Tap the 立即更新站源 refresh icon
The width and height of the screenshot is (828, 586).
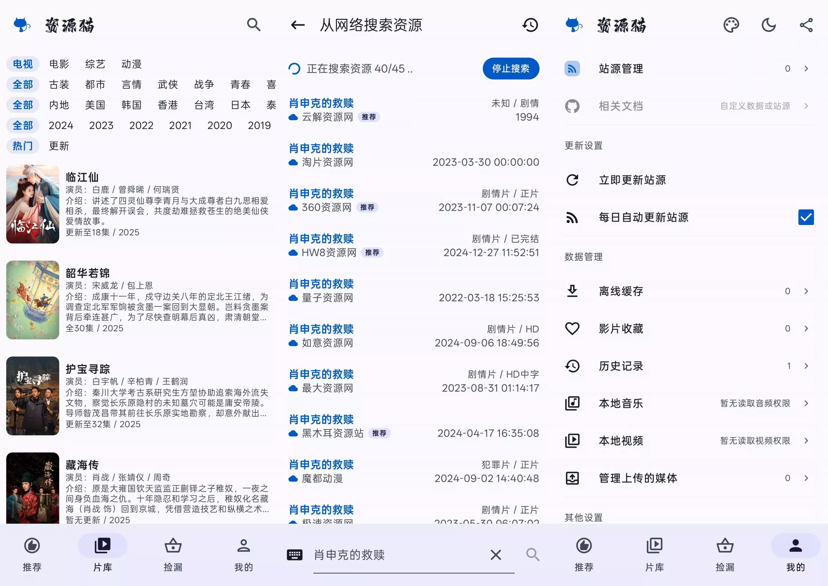pyautogui.click(x=572, y=180)
